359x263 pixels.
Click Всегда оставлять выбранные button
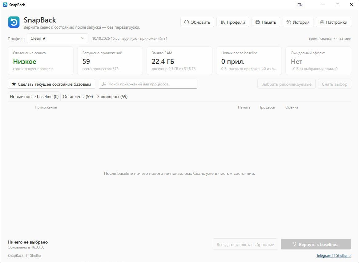[x=245, y=245]
